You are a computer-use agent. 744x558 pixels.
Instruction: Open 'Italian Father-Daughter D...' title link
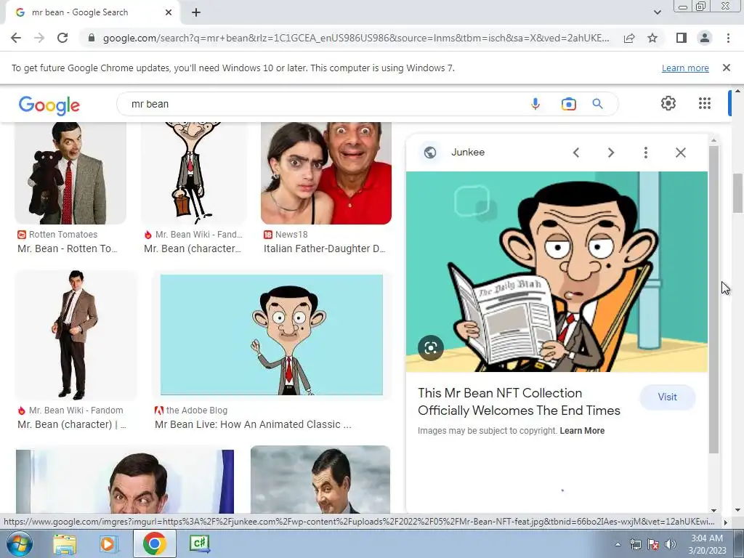point(325,248)
